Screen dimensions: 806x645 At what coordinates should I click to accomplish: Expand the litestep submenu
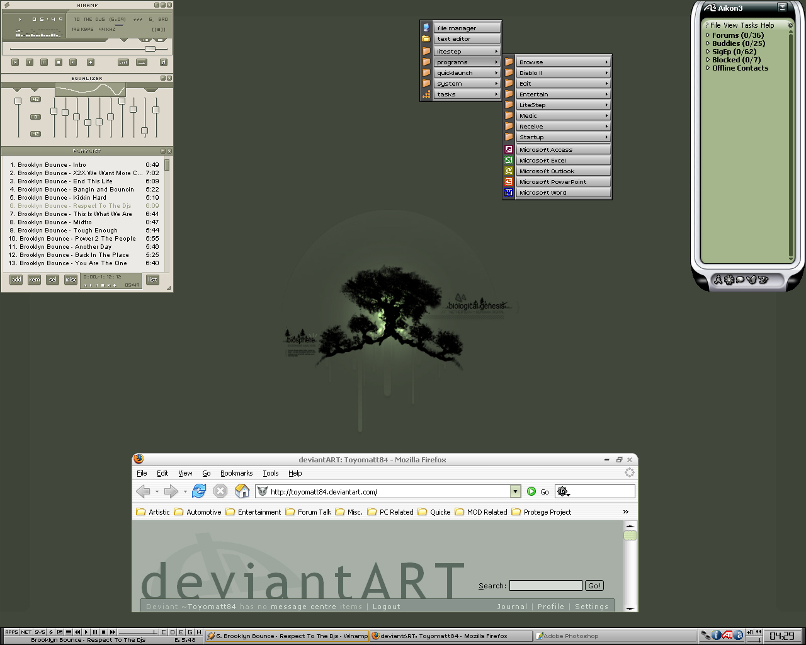tap(467, 52)
